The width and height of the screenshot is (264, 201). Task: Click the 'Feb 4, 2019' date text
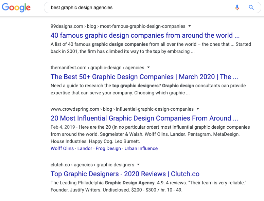[63, 127]
